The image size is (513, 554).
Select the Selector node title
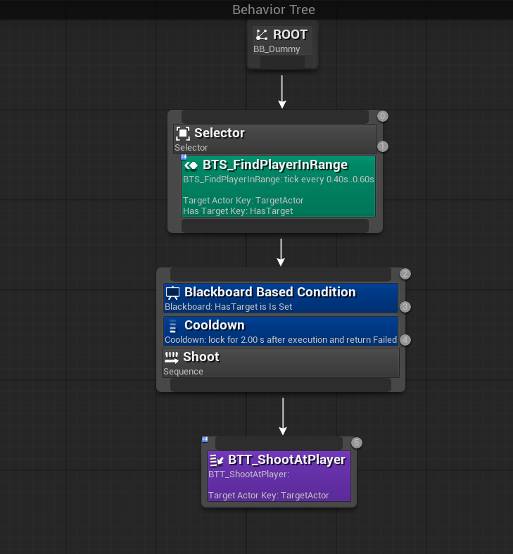[x=220, y=133]
